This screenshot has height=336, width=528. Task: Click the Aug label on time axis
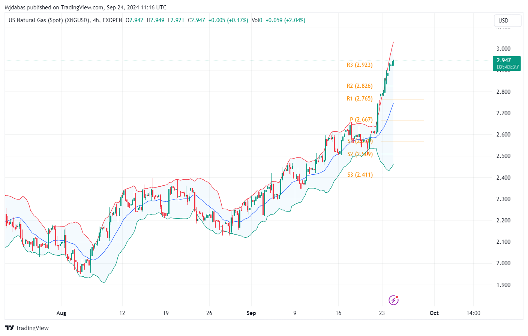61,313
